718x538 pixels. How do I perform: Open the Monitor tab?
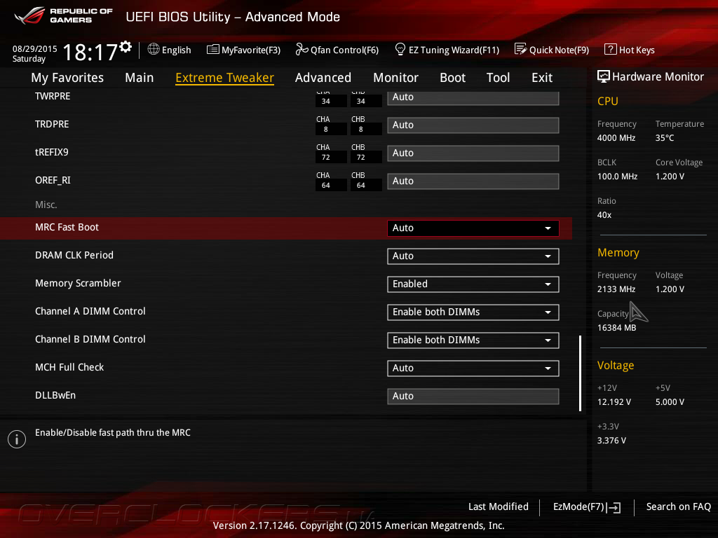(395, 78)
